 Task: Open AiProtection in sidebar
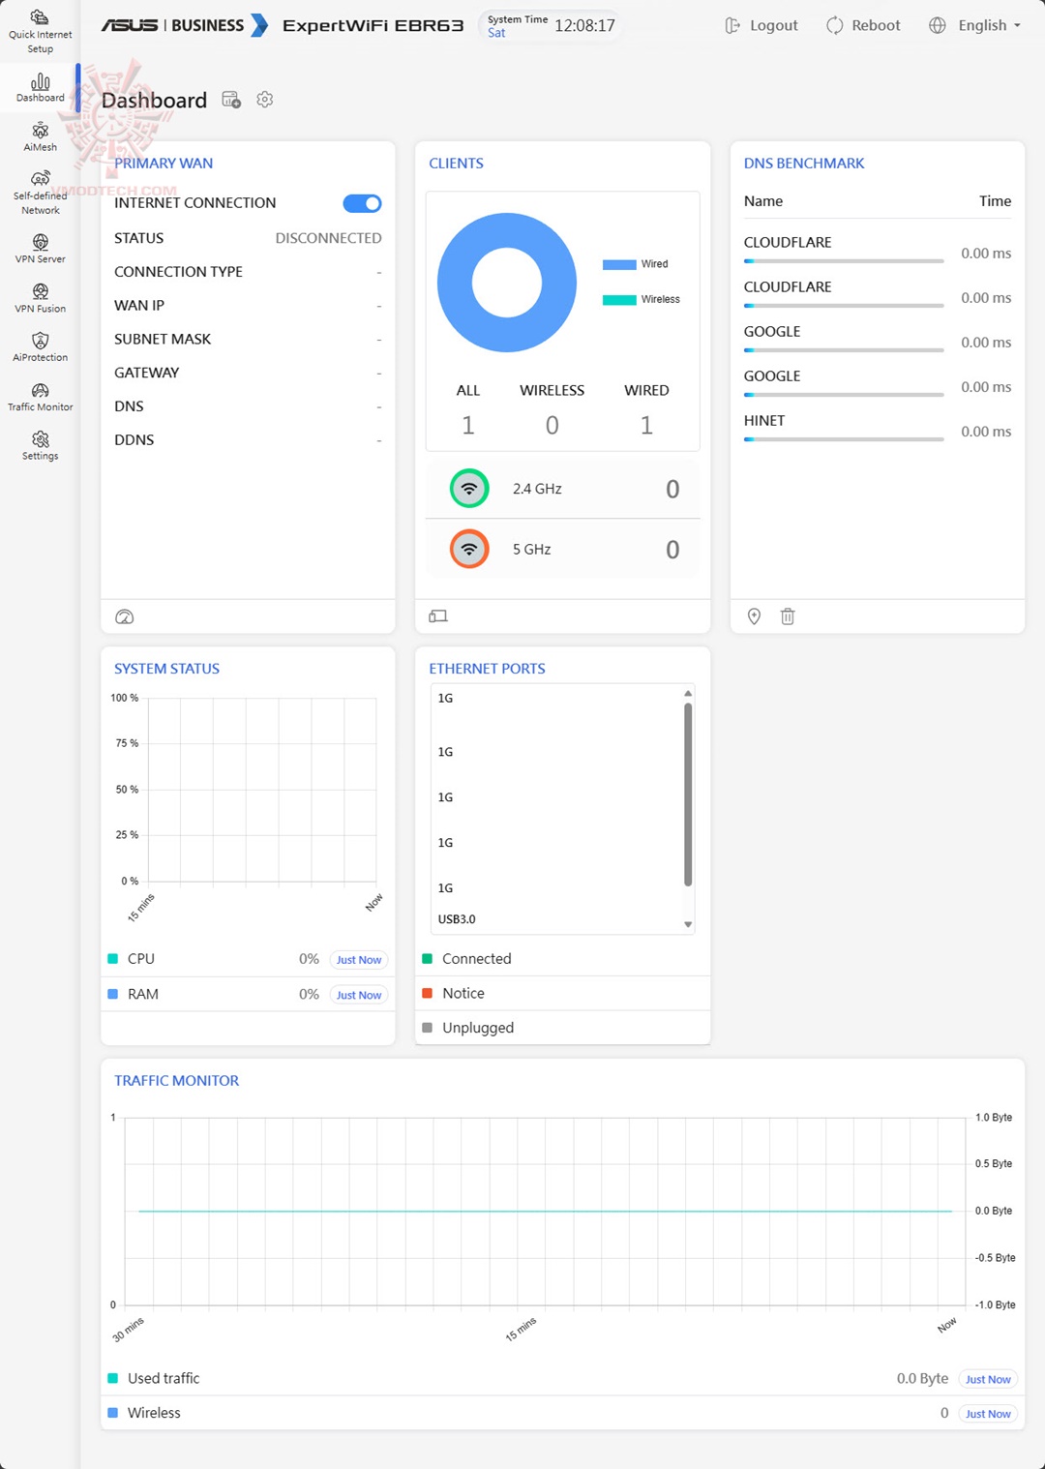tap(40, 347)
